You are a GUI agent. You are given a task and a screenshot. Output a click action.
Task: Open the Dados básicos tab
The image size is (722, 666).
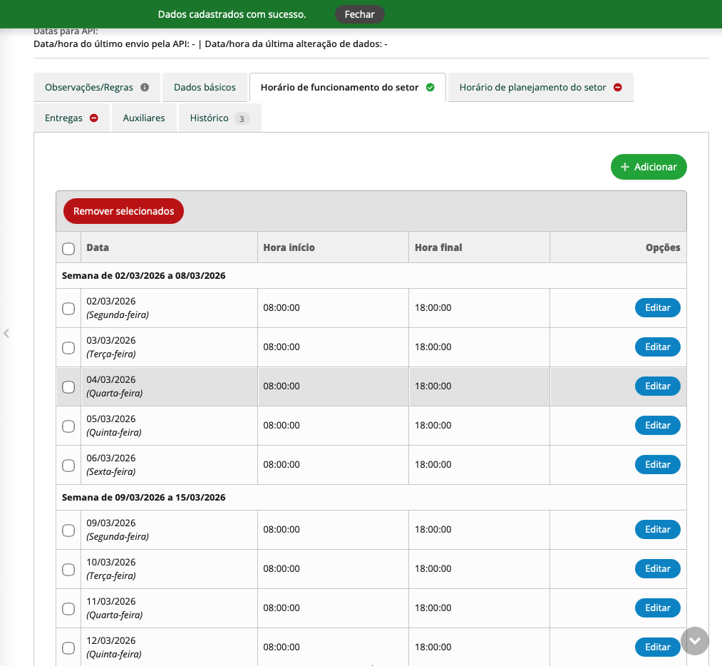point(205,88)
